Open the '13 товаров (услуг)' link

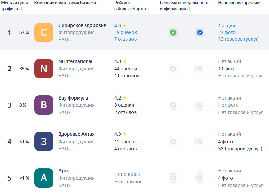point(239,39)
